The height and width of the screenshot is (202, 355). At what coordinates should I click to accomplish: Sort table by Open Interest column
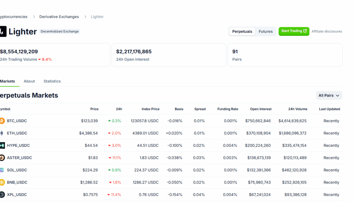260,109
